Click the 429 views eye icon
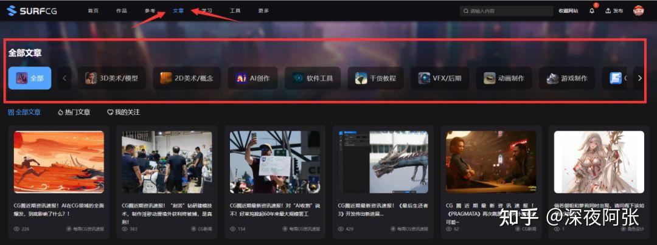The height and width of the screenshot is (245, 657). tap(341, 229)
